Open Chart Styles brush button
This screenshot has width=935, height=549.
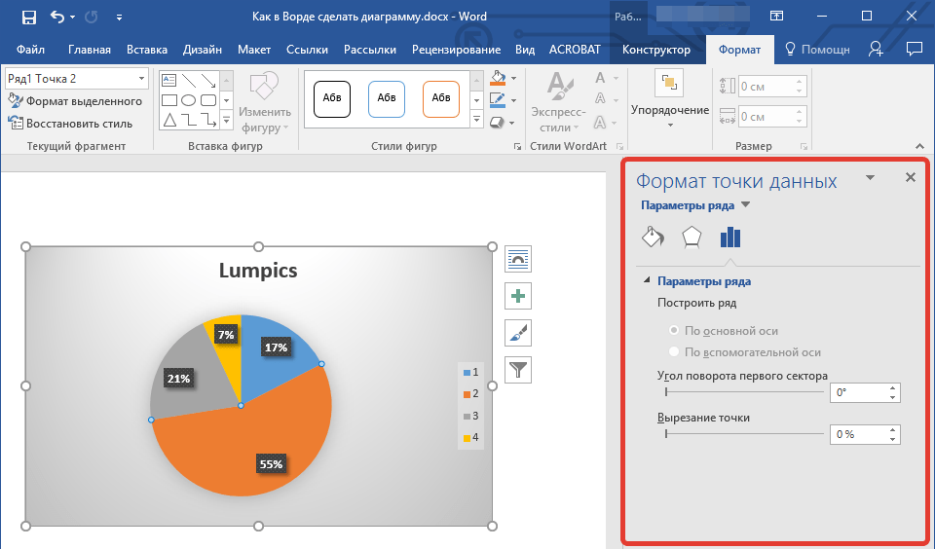518,333
